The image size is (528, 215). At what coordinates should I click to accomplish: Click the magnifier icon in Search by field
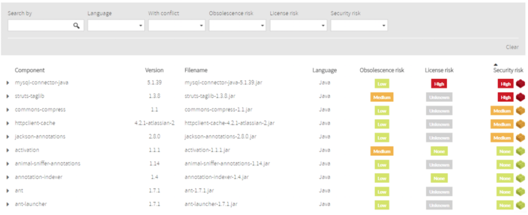76,26
